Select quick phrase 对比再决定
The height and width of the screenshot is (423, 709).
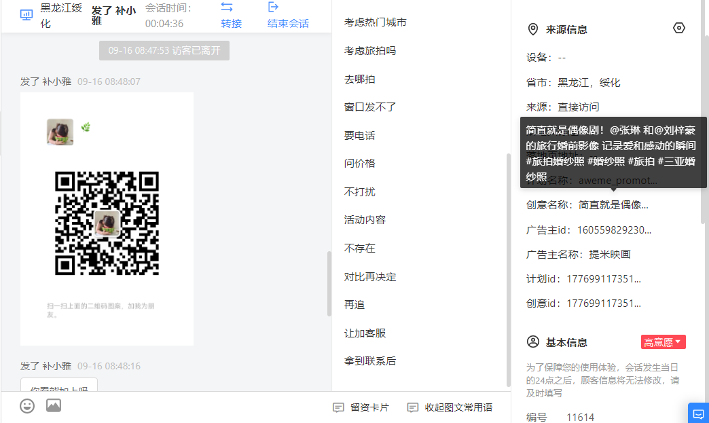point(370,276)
